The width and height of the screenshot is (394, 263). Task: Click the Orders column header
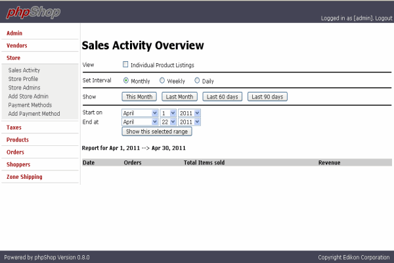click(x=133, y=162)
